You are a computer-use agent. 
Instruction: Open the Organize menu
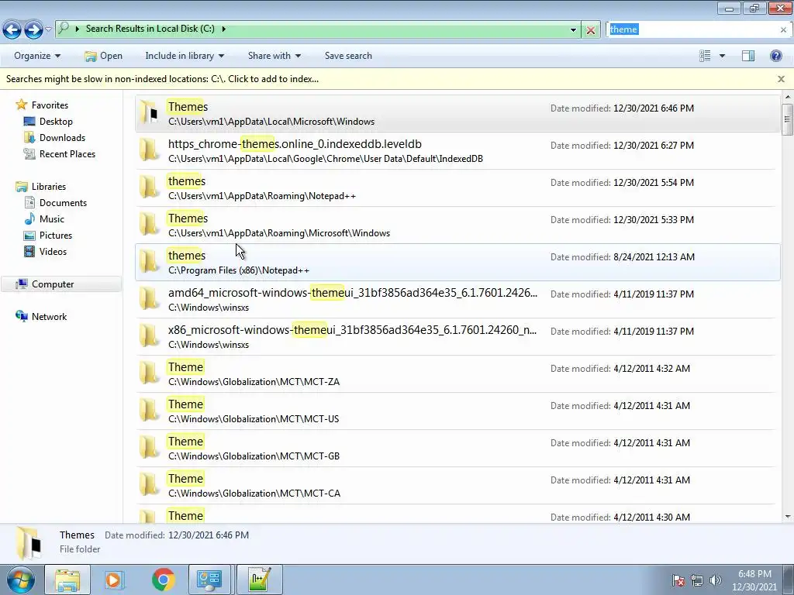tap(37, 56)
